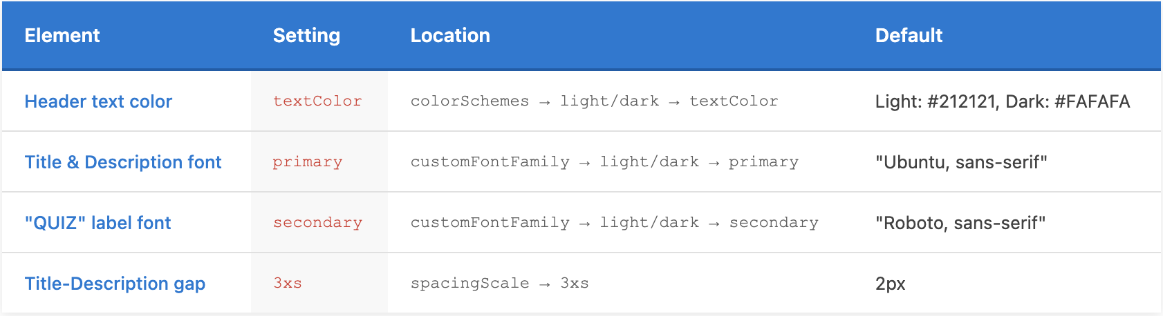Open the Header text color link
This screenshot has height=316, width=1163.
pyautogui.click(x=98, y=101)
